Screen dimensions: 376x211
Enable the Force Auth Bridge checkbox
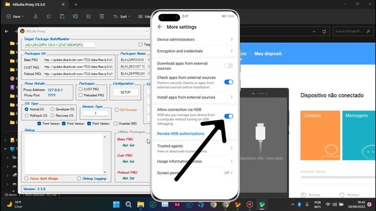[26, 178]
